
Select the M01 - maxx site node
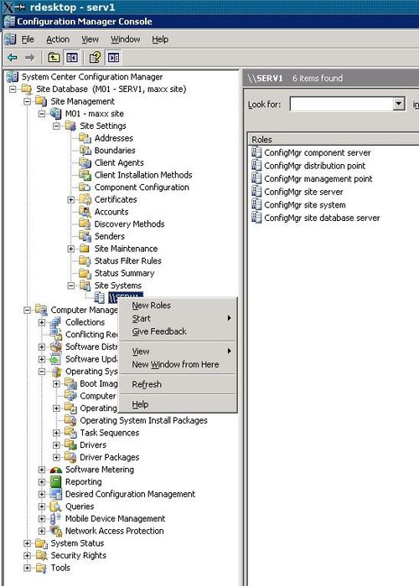coord(94,114)
